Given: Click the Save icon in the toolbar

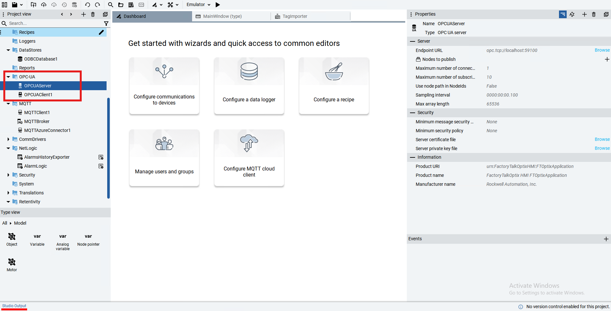Looking at the screenshot, I should 15,5.
